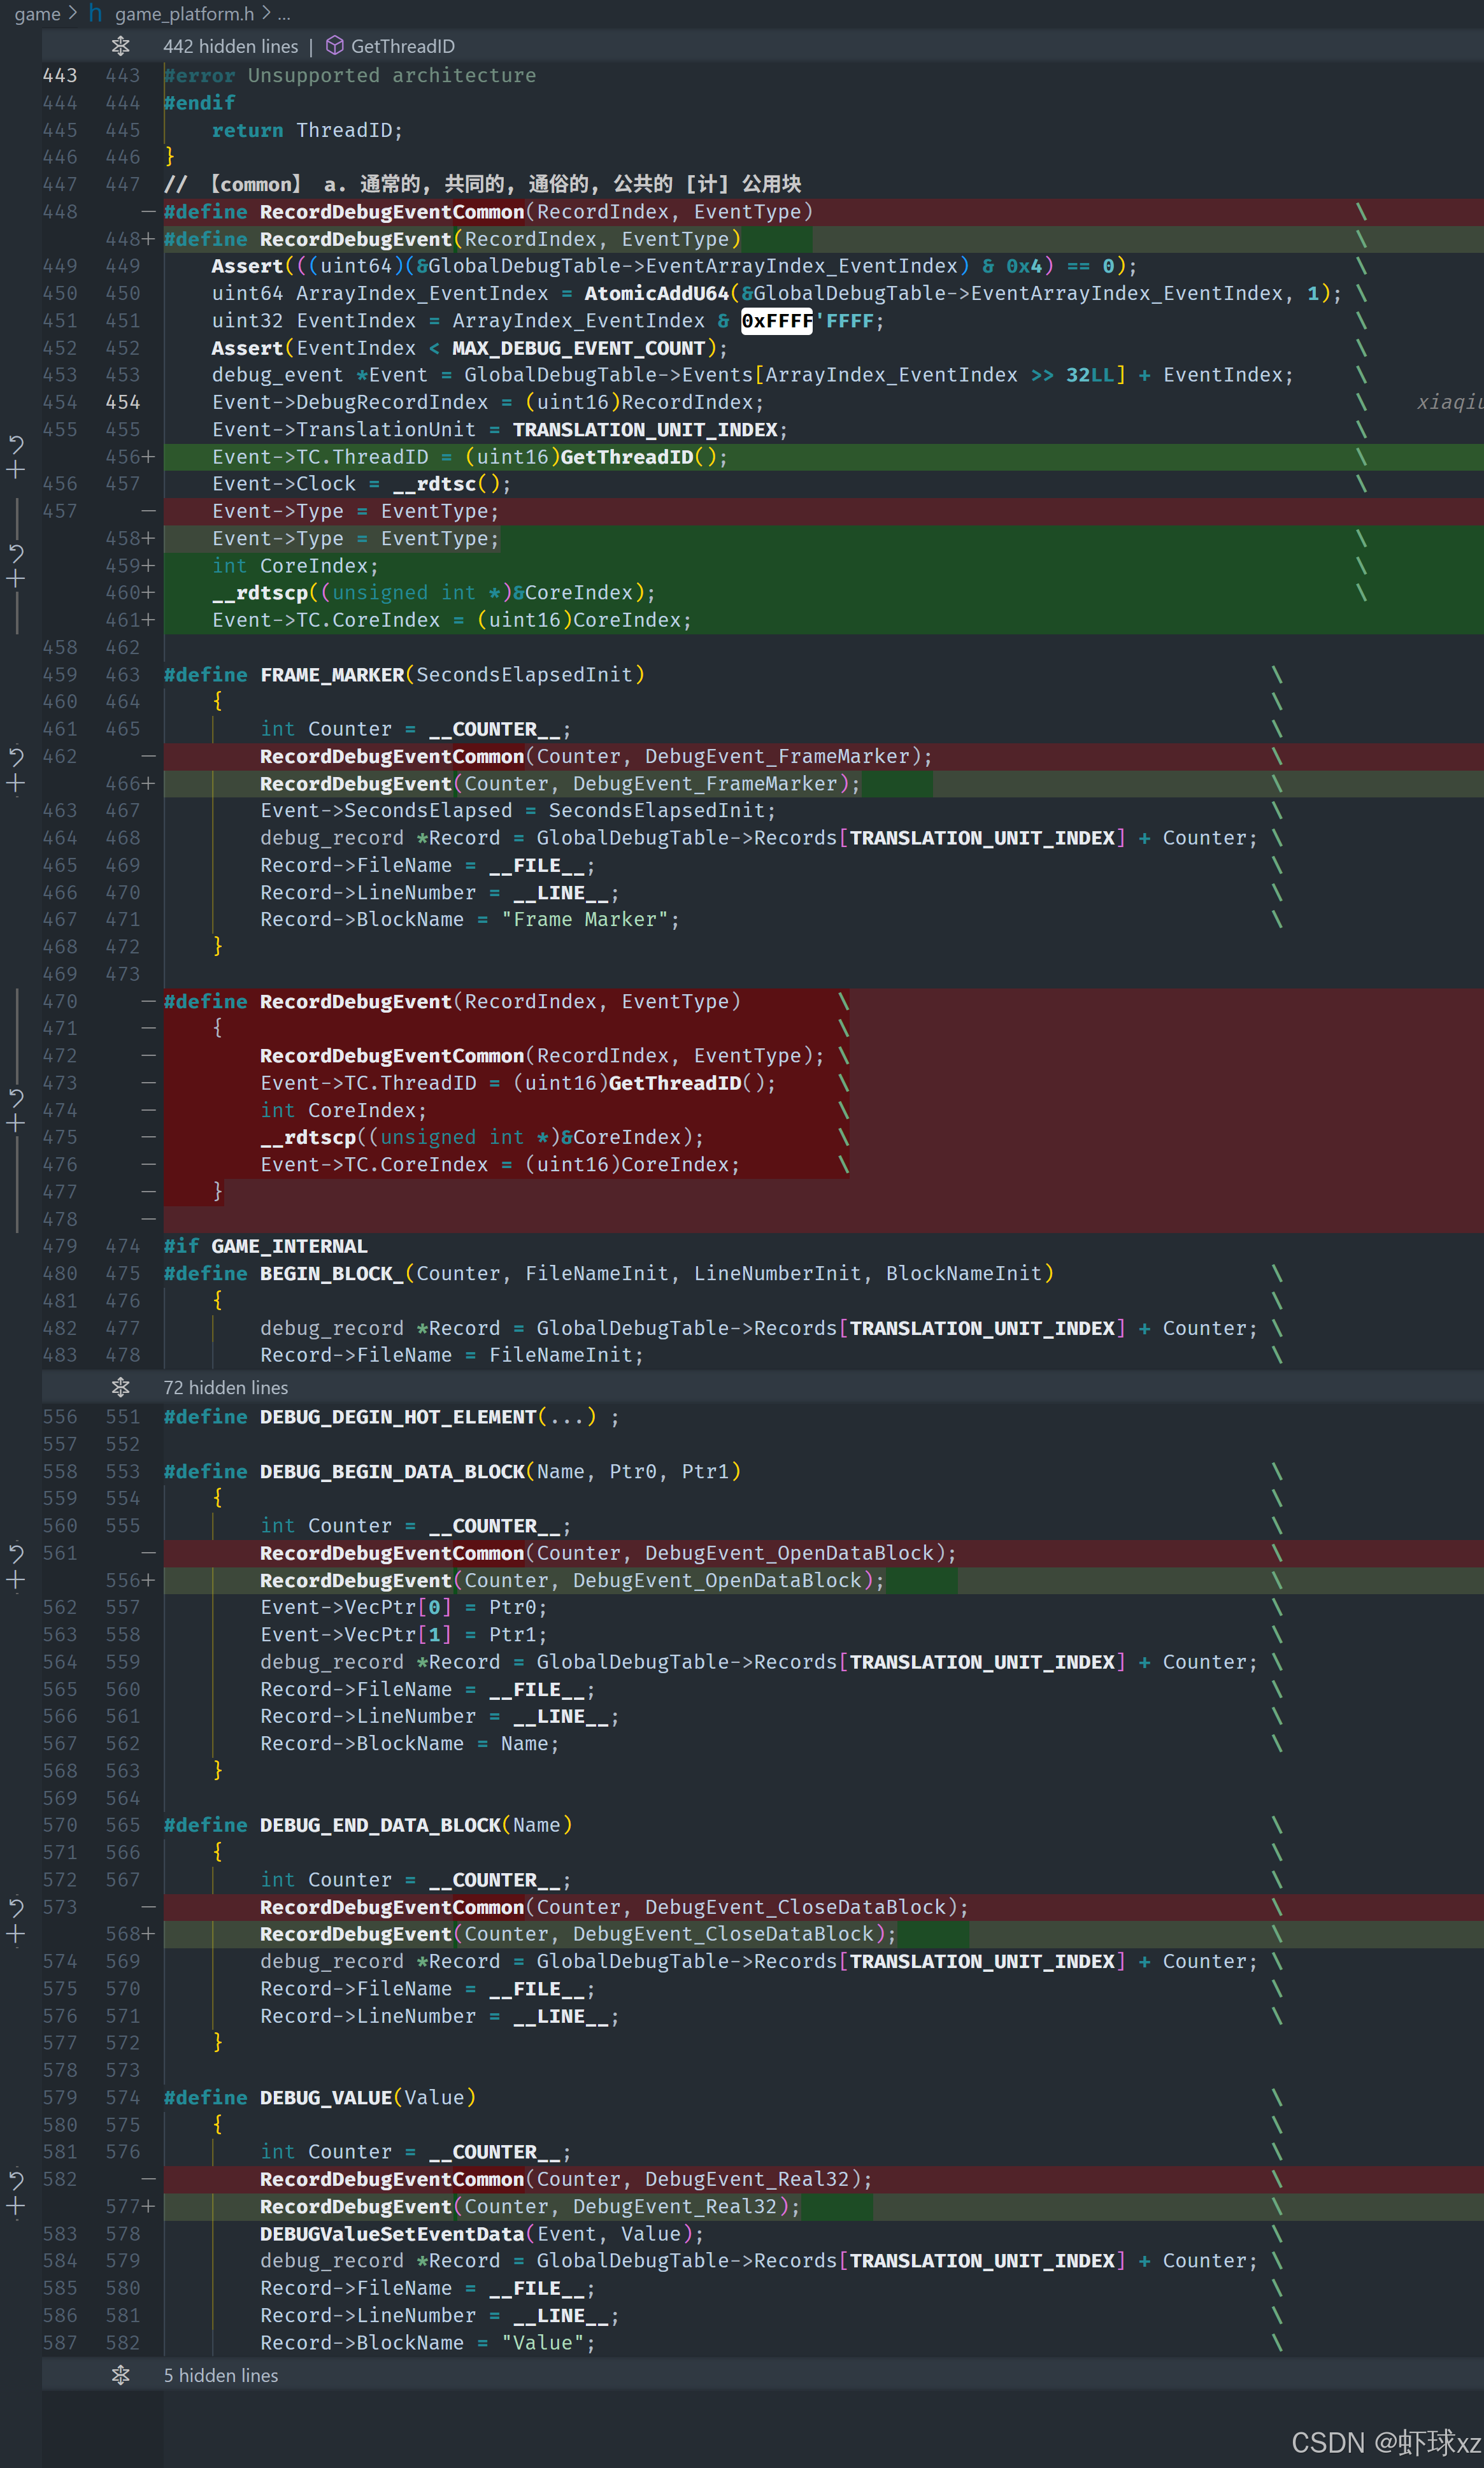Open breadcrumb ellipsis symbol dropdown
The height and width of the screenshot is (2468, 1484).
point(284,14)
